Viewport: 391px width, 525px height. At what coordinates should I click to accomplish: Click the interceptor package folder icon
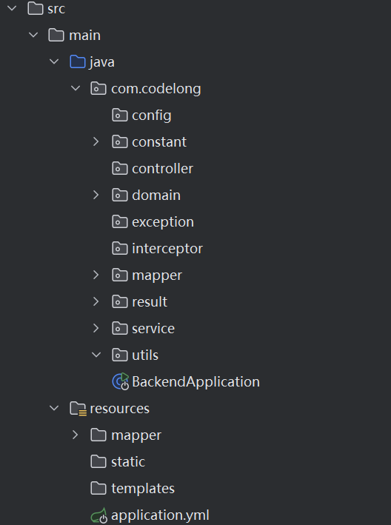tap(120, 249)
